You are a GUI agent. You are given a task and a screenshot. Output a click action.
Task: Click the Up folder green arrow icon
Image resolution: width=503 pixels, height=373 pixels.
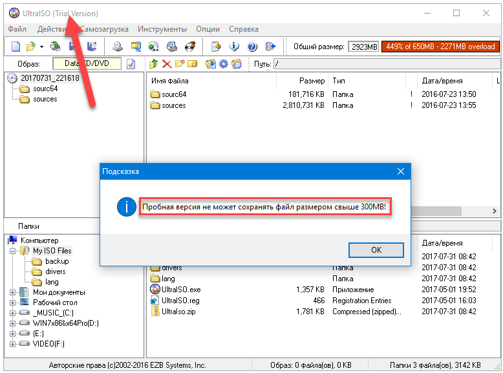coord(154,64)
